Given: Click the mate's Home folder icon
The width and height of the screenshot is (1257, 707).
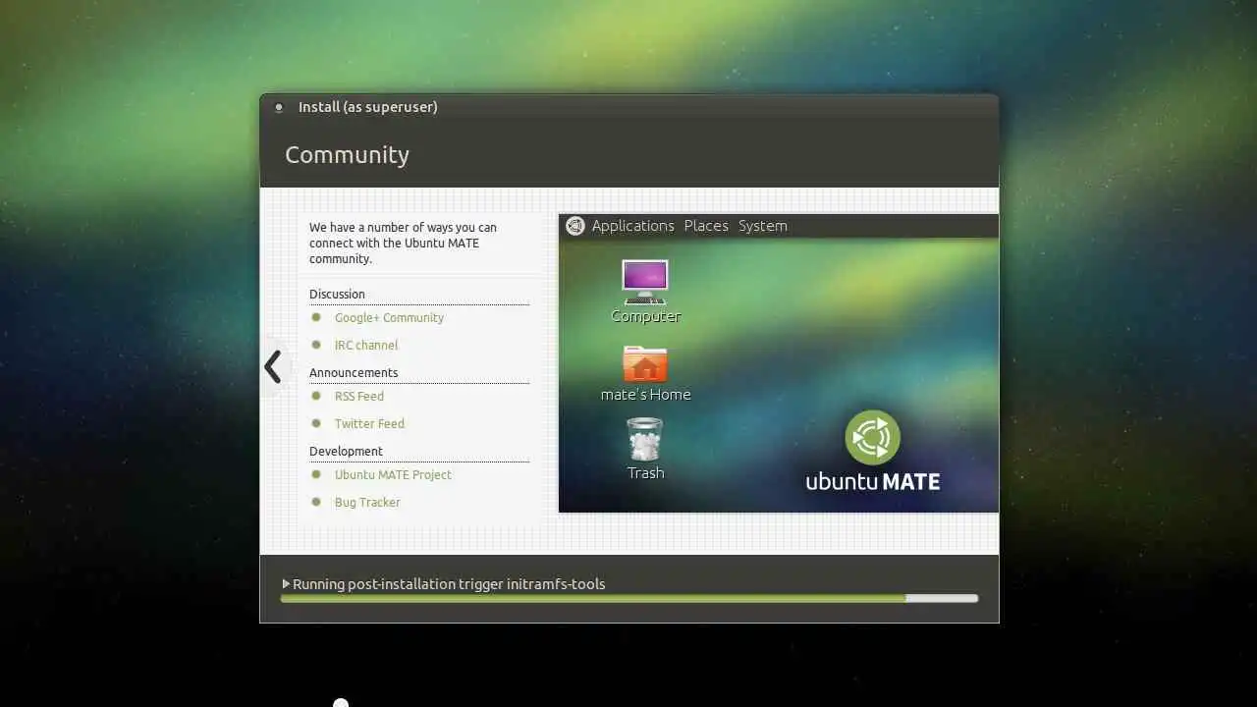Looking at the screenshot, I should click(x=645, y=364).
